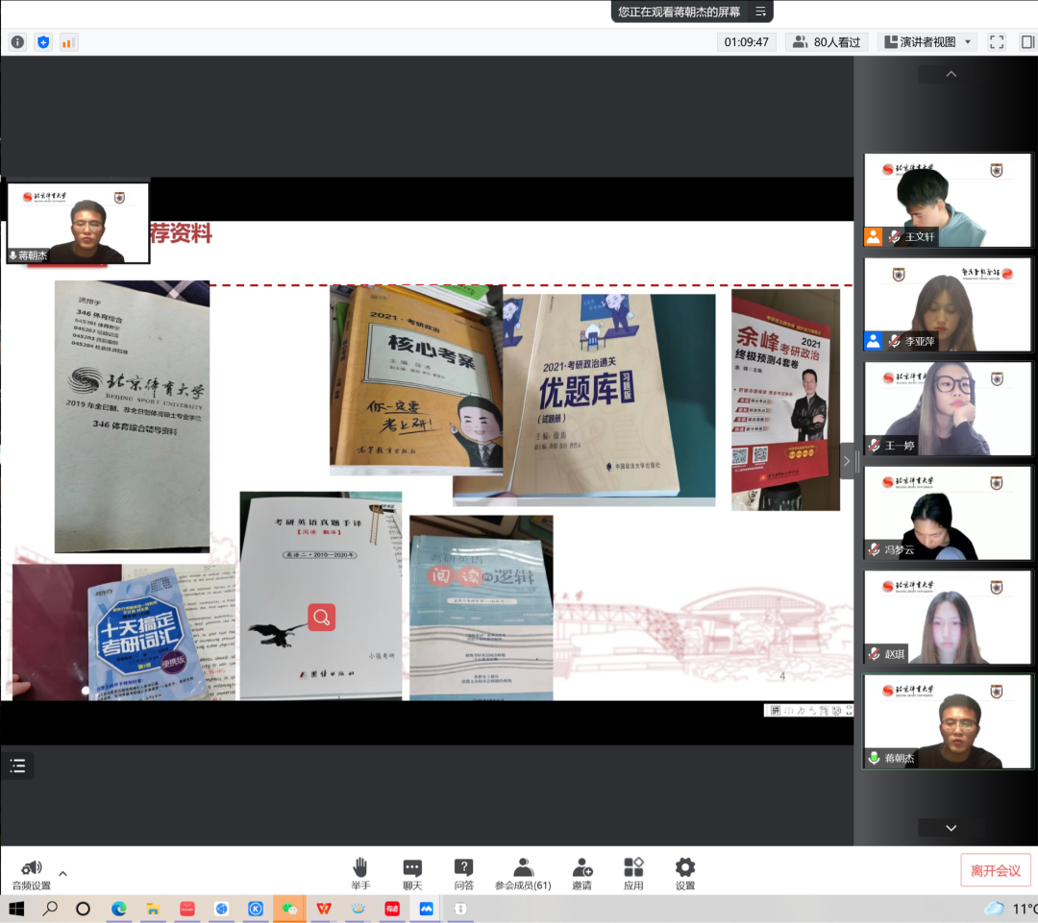Viewport: 1038px width, 923px height.
Task: Open Tencent Meeting taskbar icon
Action: [x=426, y=910]
